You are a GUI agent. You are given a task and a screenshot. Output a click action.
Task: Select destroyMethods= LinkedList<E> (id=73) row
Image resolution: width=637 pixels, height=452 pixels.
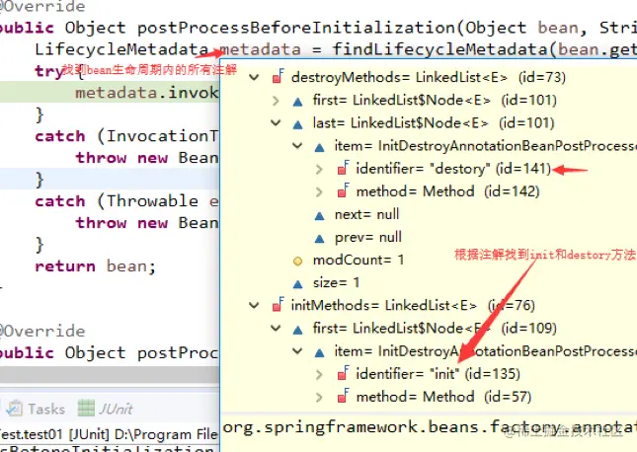tap(429, 77)
